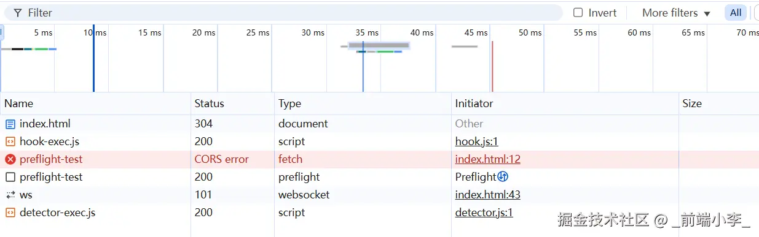Select the gray waterfall bar near 35 ms

(379, 45)
